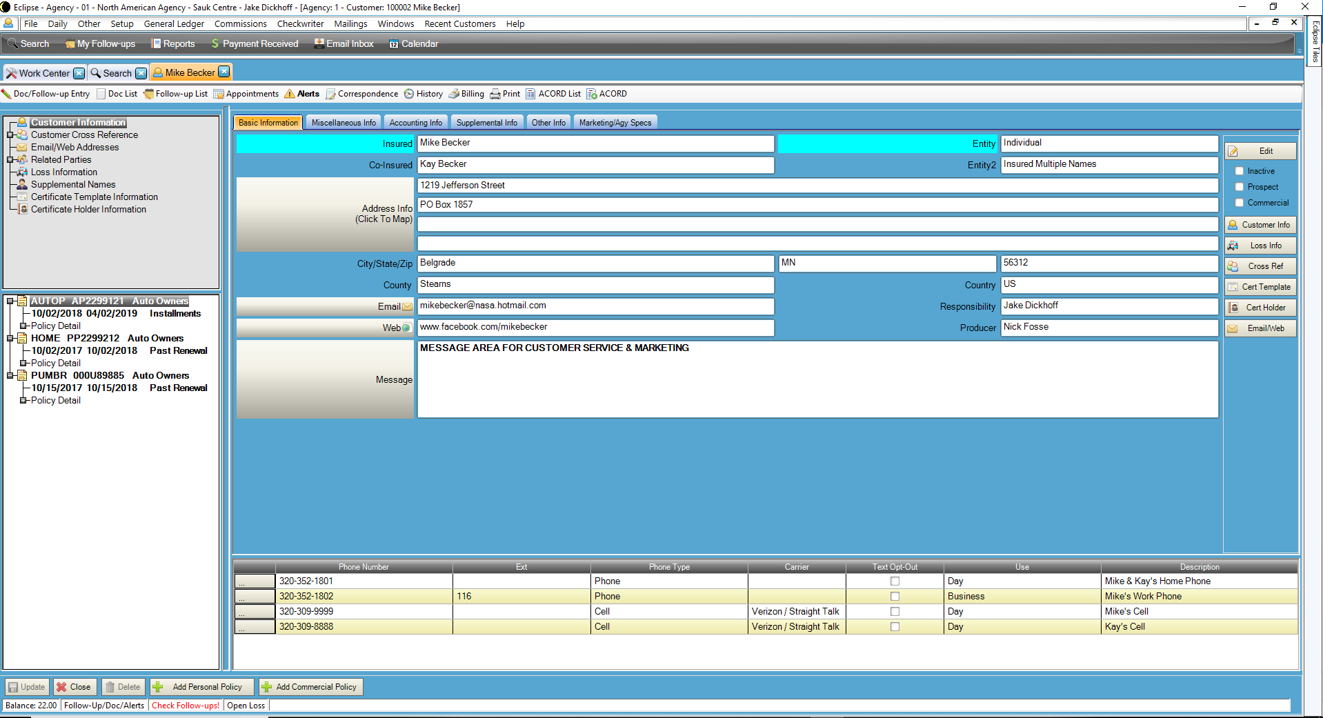Check Text Opt-Out for 320-352-1802
Screen dimensions: 1323x718
click(895, 597)
